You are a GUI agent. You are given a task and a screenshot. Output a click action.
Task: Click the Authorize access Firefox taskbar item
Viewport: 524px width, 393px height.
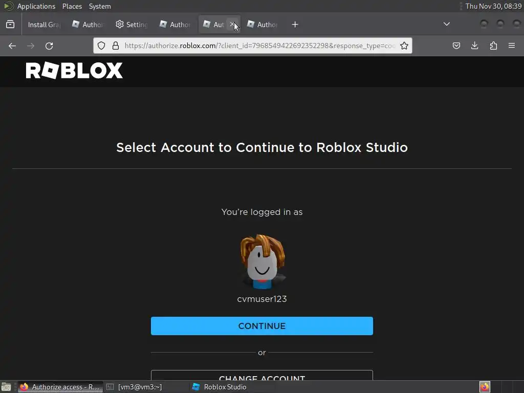[60, 387]
